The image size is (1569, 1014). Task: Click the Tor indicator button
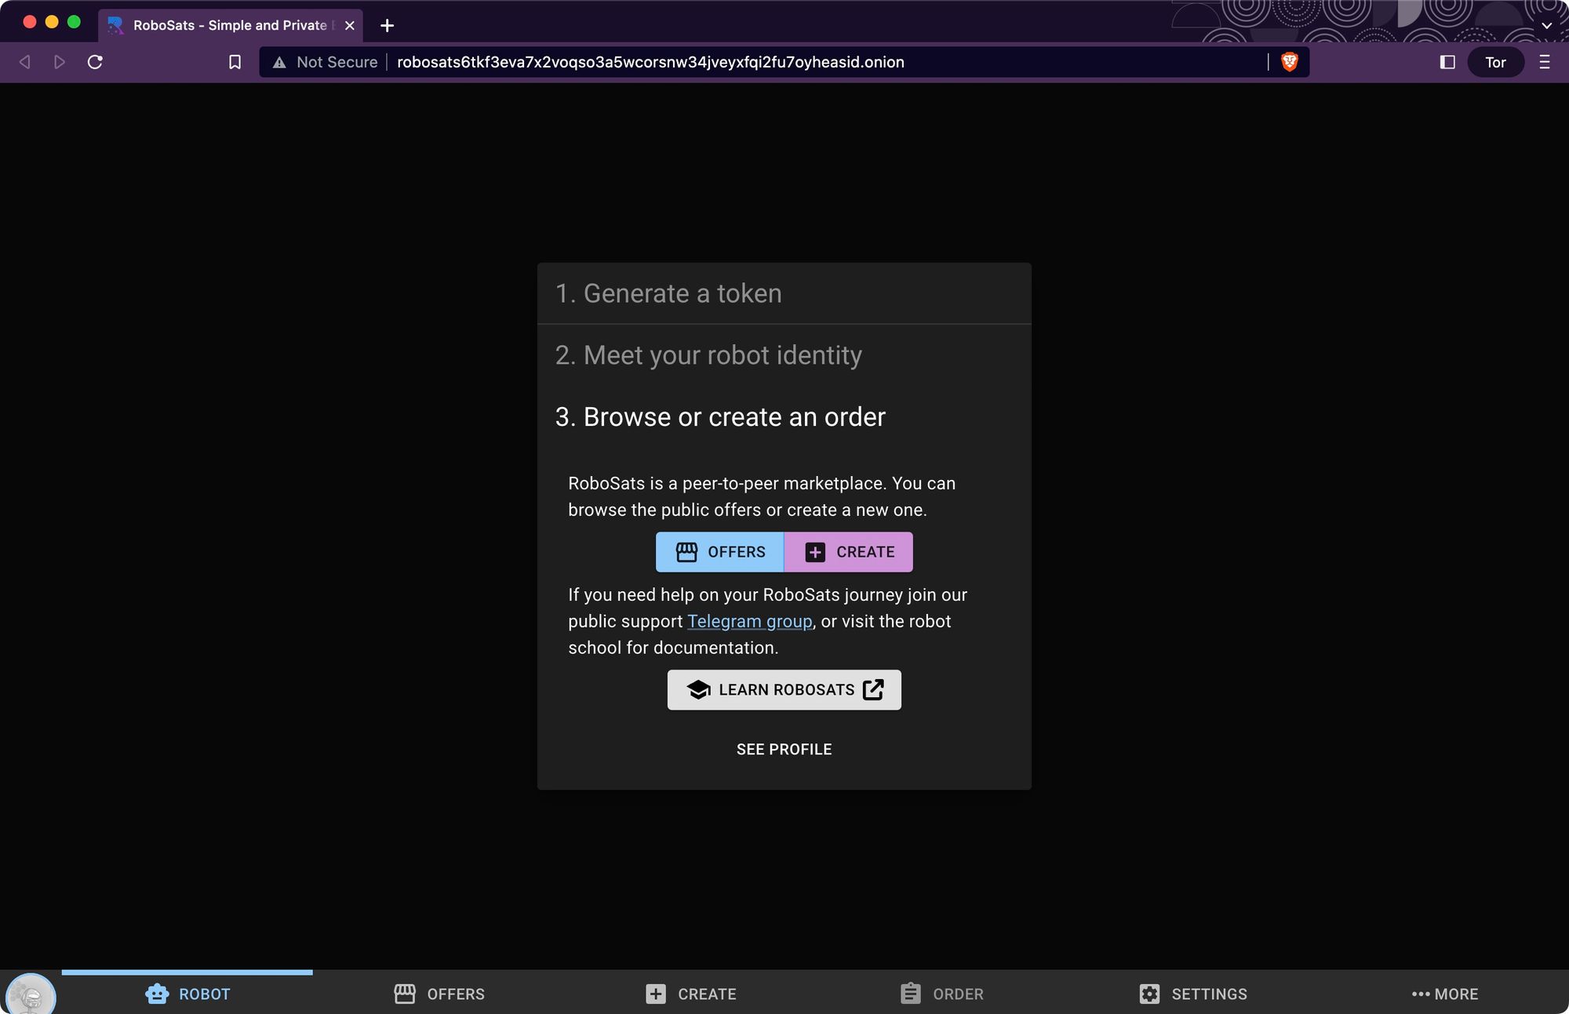(1495, 62)
